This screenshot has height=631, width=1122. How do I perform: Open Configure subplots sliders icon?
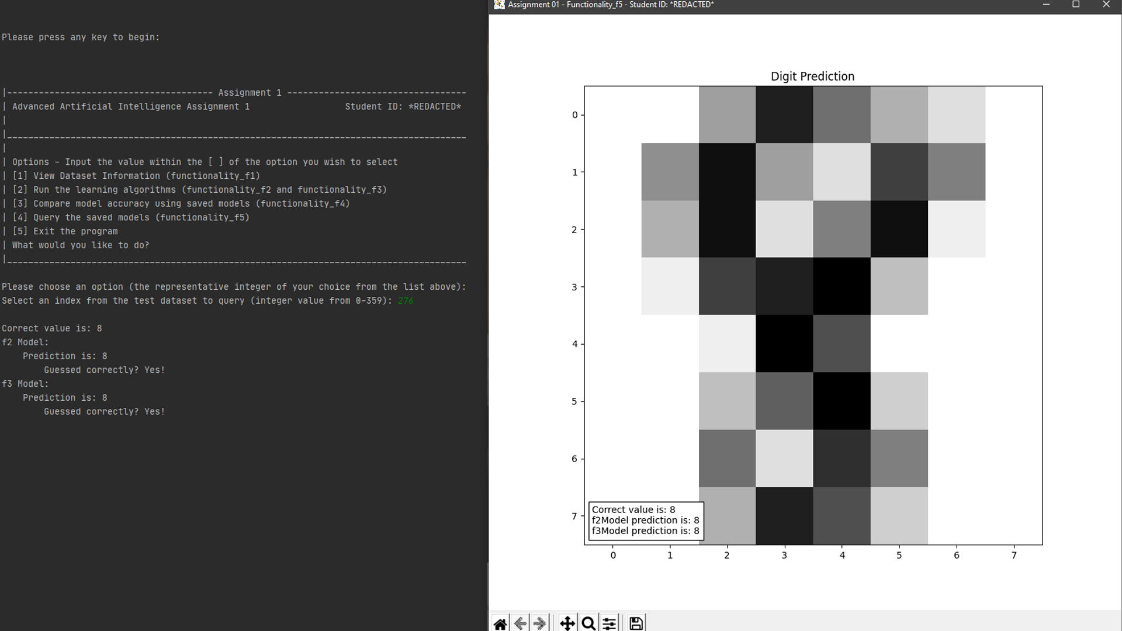click(610, 623)
